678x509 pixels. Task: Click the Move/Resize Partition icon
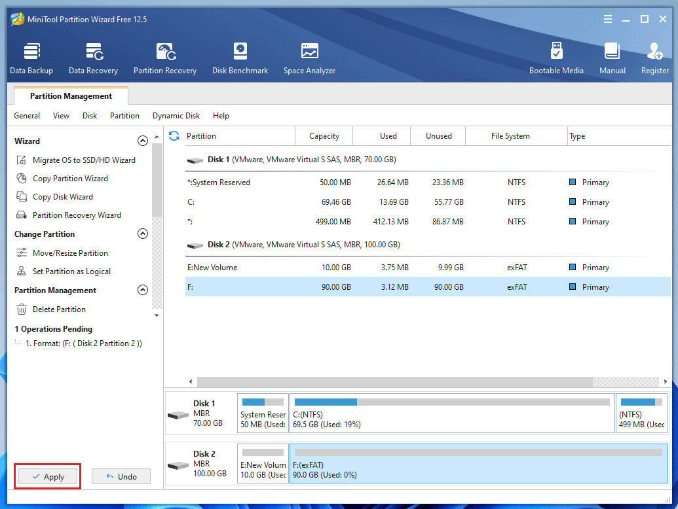point(21,253)
